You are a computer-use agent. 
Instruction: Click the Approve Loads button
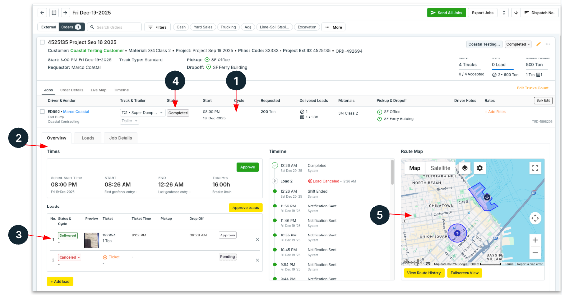point(246,207)
